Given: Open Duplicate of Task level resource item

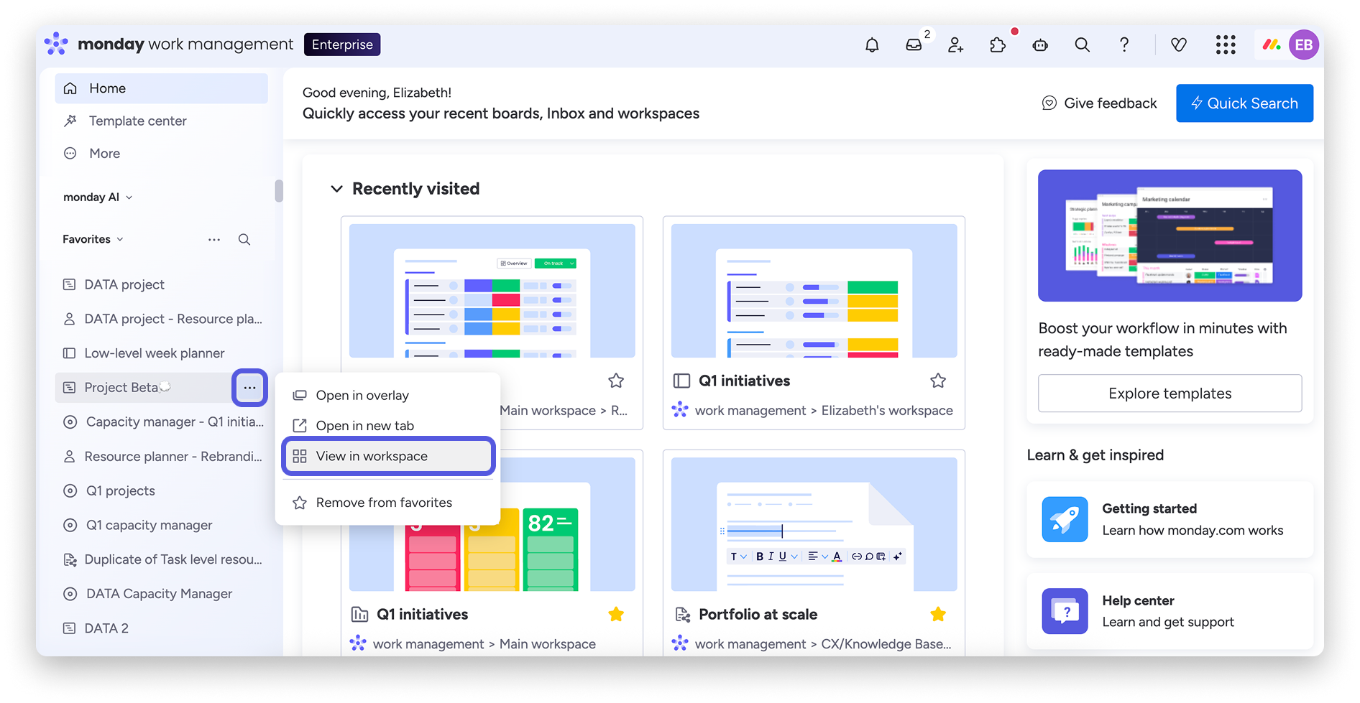Looking at the screenshot, I should coord(162,559).
